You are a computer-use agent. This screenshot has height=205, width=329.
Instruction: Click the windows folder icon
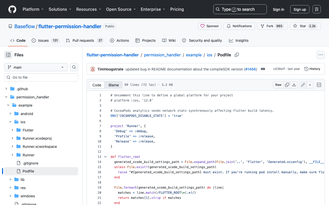point(16,196)
